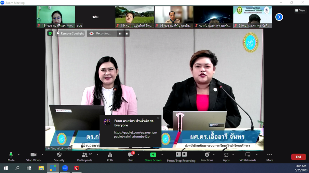
Task: Click Remove Spotlight button
Action: tap(70, 33)
